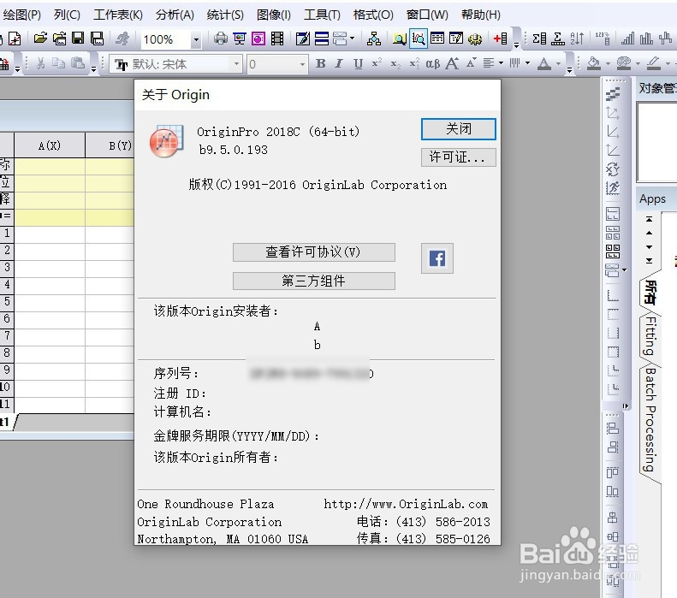This screenshot has width=677, height=598.
Task: Click the Italic formatting button
Action: point(339,64)
